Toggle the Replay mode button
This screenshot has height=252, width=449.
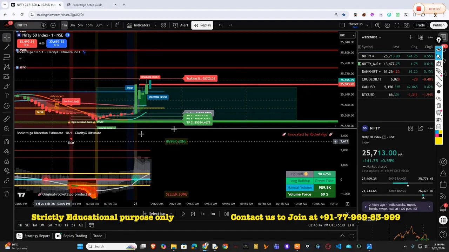202,25
